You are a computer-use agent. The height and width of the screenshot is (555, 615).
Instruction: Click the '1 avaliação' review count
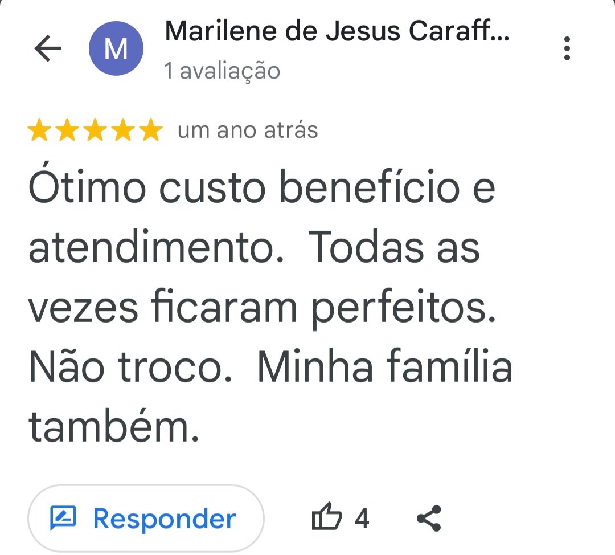point(222,71)
